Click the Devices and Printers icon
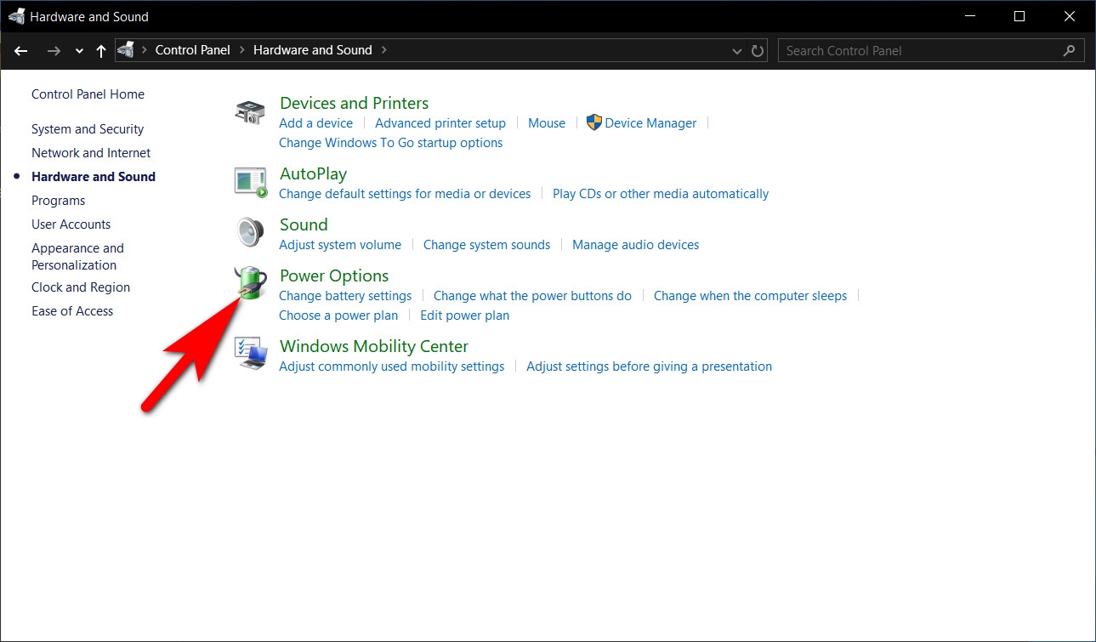 250,113
